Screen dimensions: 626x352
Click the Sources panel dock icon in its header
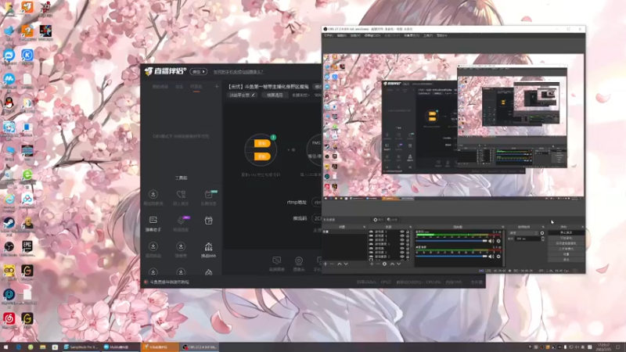coord(410,227)
